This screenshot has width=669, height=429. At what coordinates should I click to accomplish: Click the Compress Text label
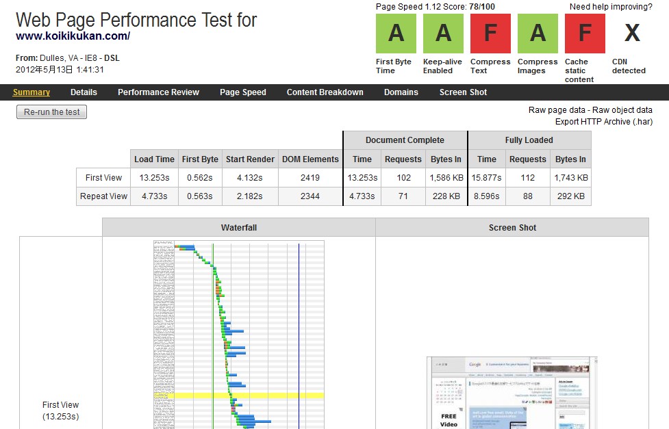[x=490, y=66]
